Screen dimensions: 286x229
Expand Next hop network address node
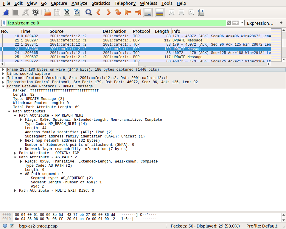coord(21,141)
